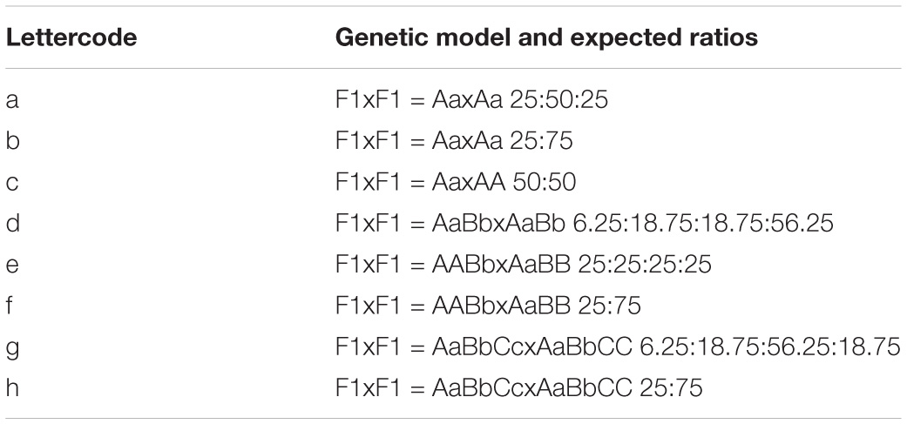This screenshot has height=424, width=907.
Task: Select lettercode b cell
Action: [13, 141]
